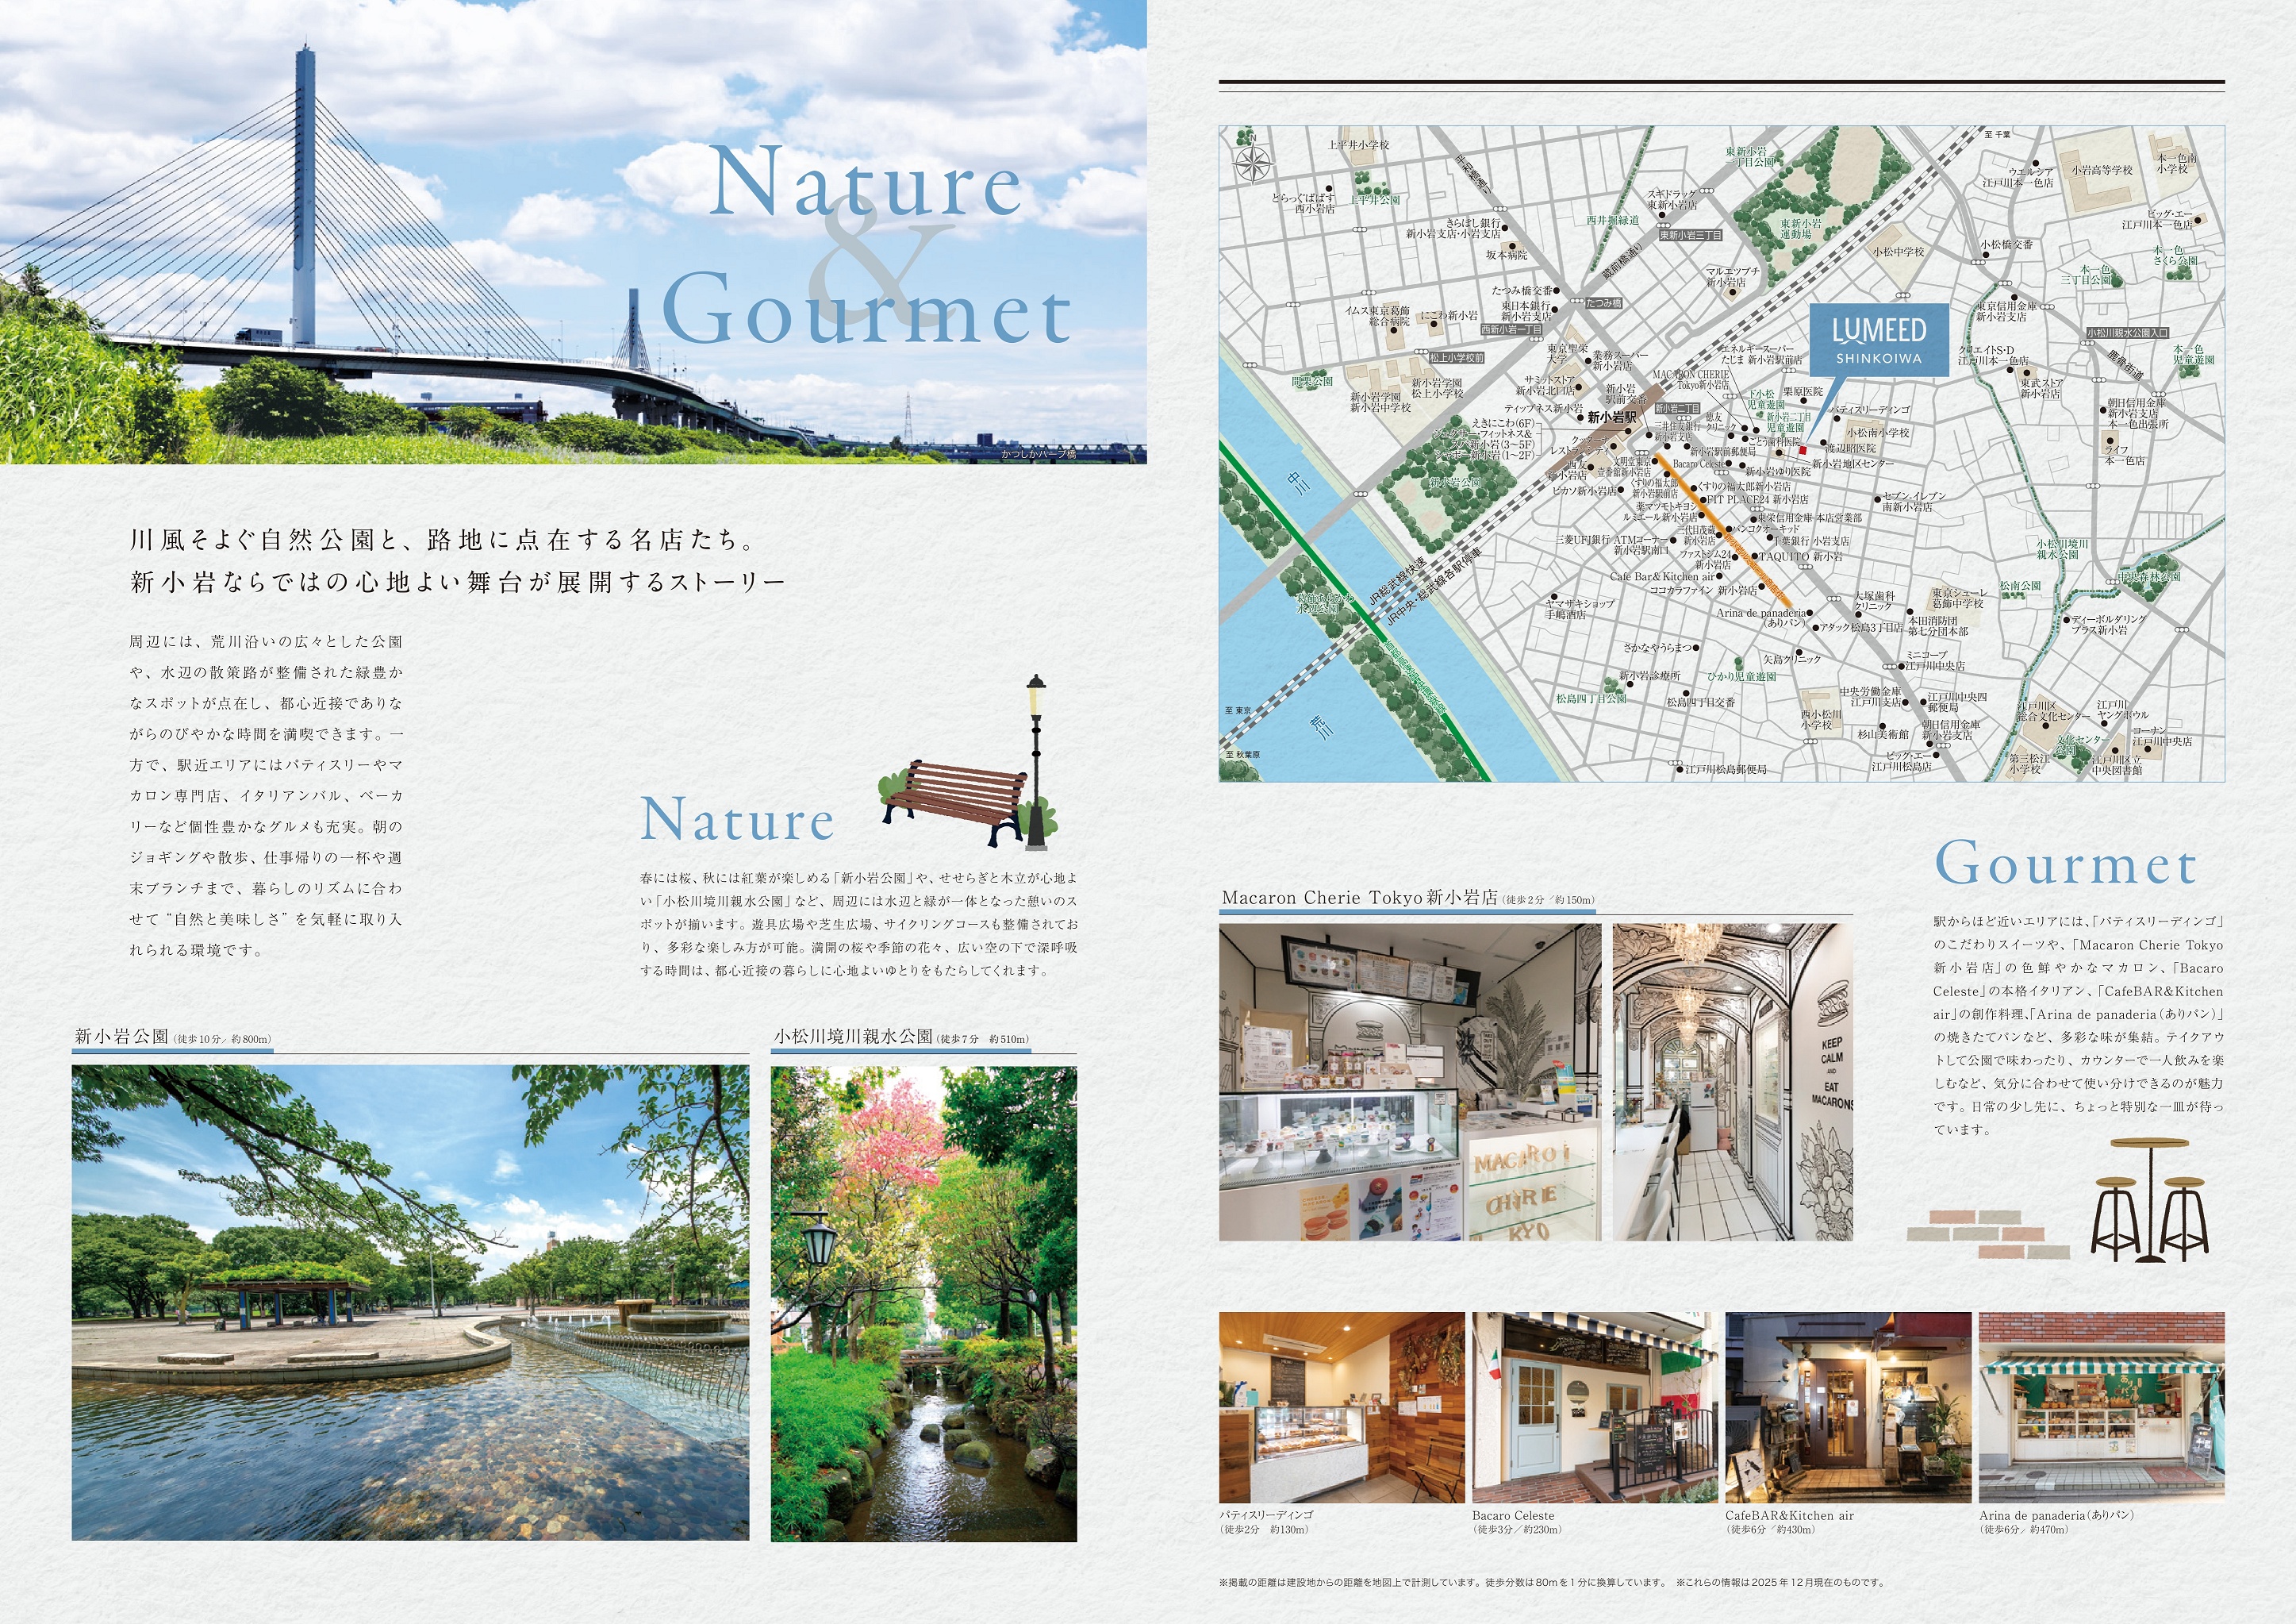Click the Nature section heading above the paragraph

(x=737, y=819)
